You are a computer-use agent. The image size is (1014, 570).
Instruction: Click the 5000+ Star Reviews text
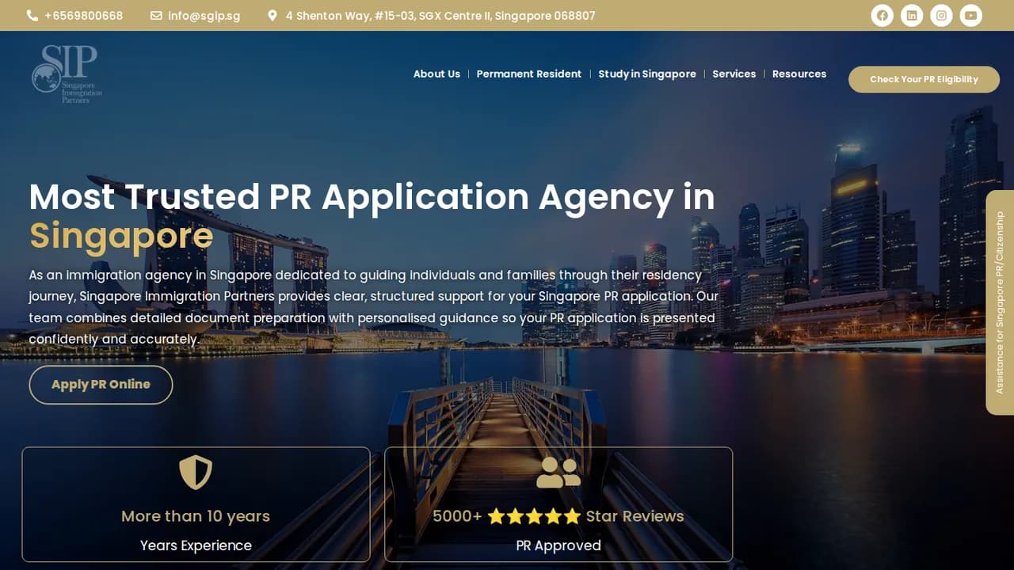pos(558,516)
